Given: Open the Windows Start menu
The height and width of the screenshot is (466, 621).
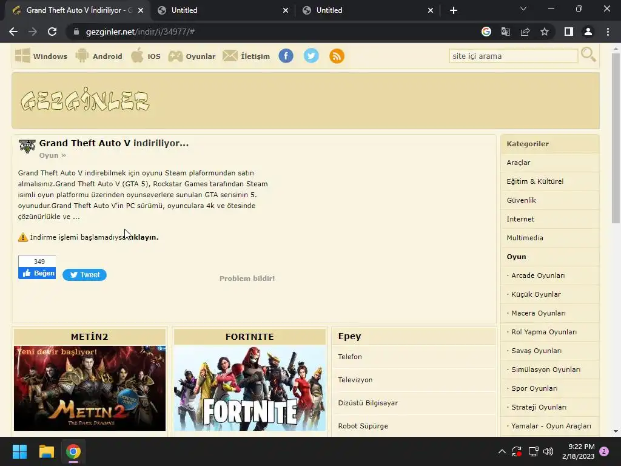Looking at the screenshot, I should coord(19,451).
